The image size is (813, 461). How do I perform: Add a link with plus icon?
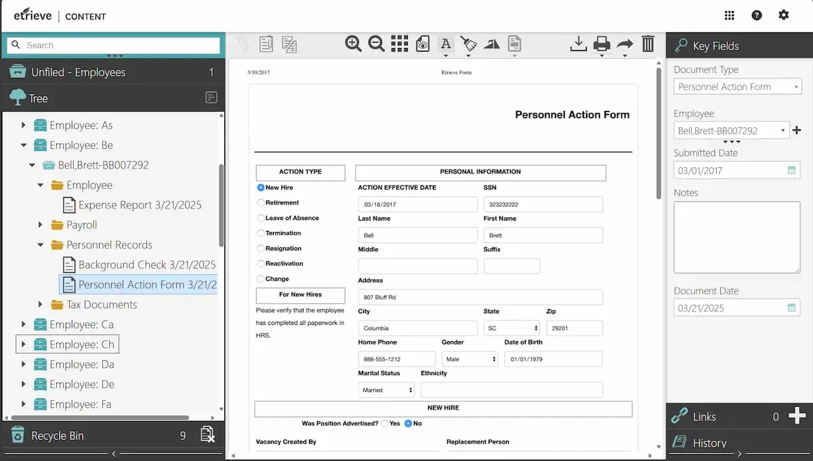pyautogui.click(x=797, y=416)
